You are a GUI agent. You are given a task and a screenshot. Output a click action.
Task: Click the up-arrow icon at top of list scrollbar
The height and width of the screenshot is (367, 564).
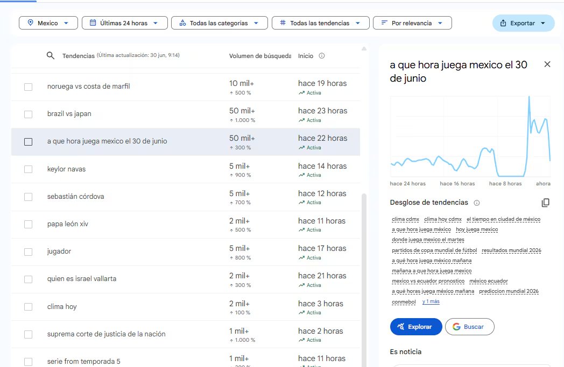364,48
